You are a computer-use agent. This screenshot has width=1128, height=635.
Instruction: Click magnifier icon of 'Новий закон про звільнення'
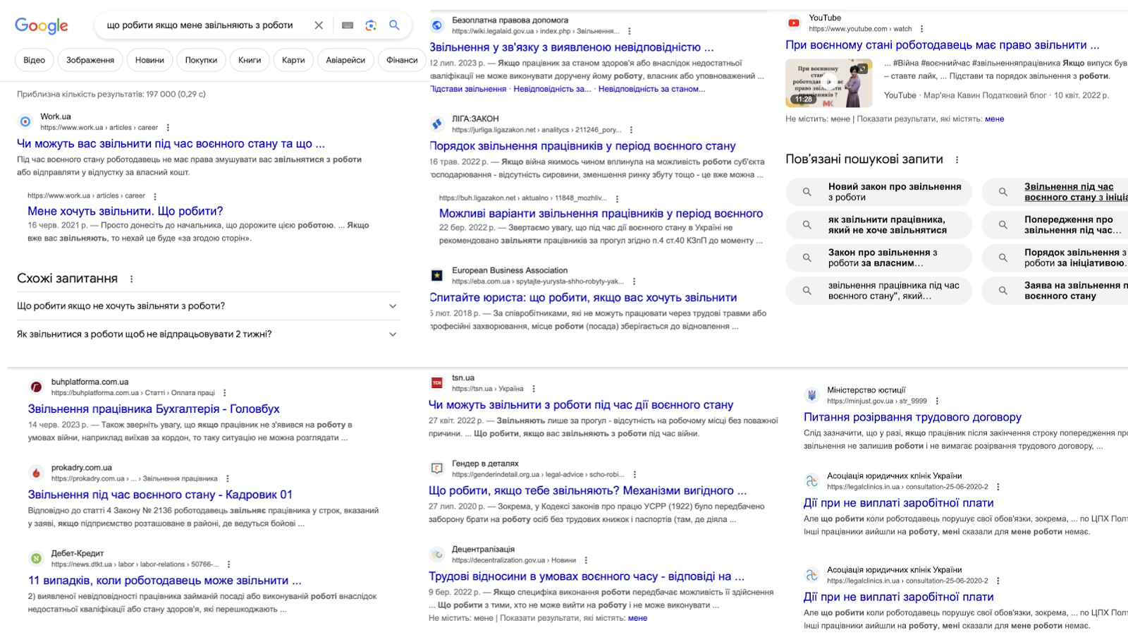point(807,192)
